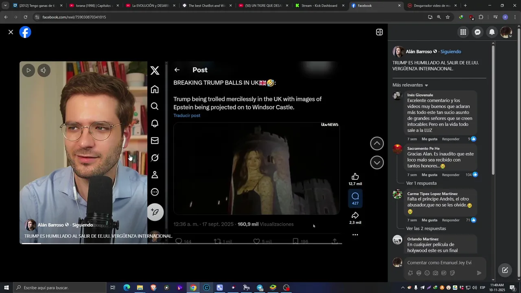521x293 pixels.
Task: Switch to the Stream - Kick Dashboard tab
Action: 319,6
